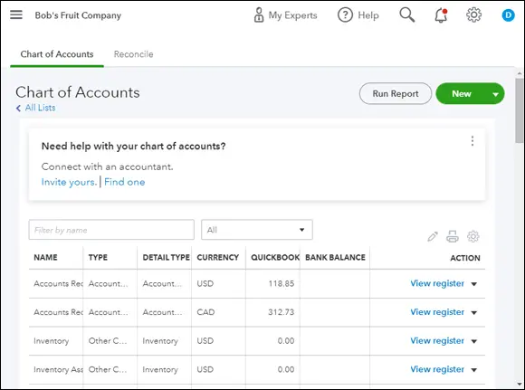
Task: Open table settings gear icon
Action: click(473, 236)
